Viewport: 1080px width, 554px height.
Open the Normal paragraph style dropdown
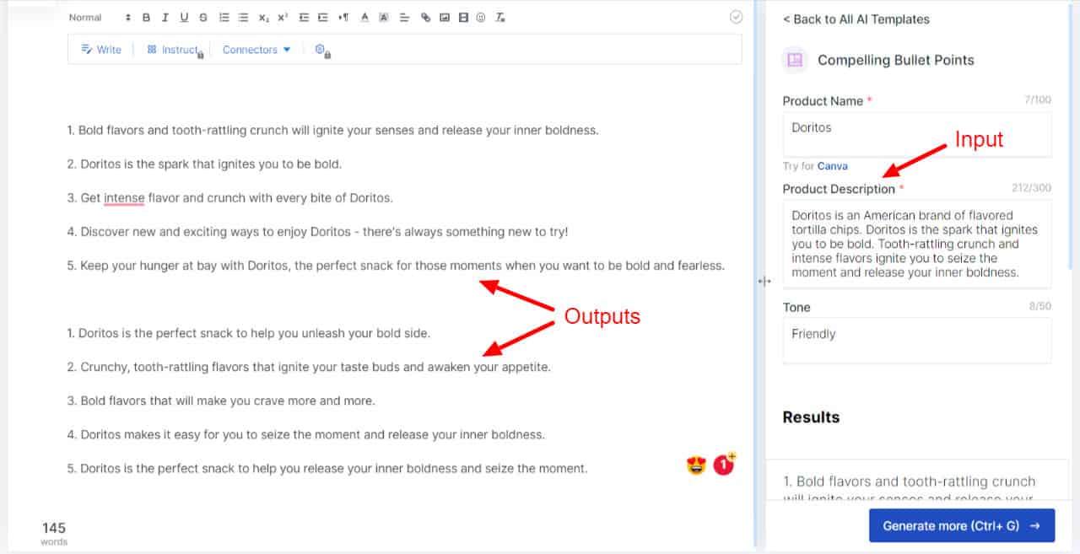point(100,18)
